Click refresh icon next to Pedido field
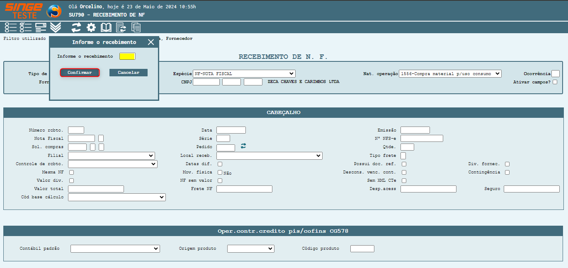The image size is (568, 268). [x=243, y=146]
